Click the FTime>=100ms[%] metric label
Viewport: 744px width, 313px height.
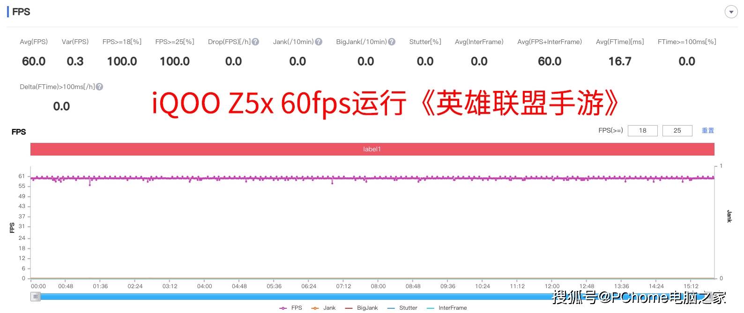click(687, 42)
